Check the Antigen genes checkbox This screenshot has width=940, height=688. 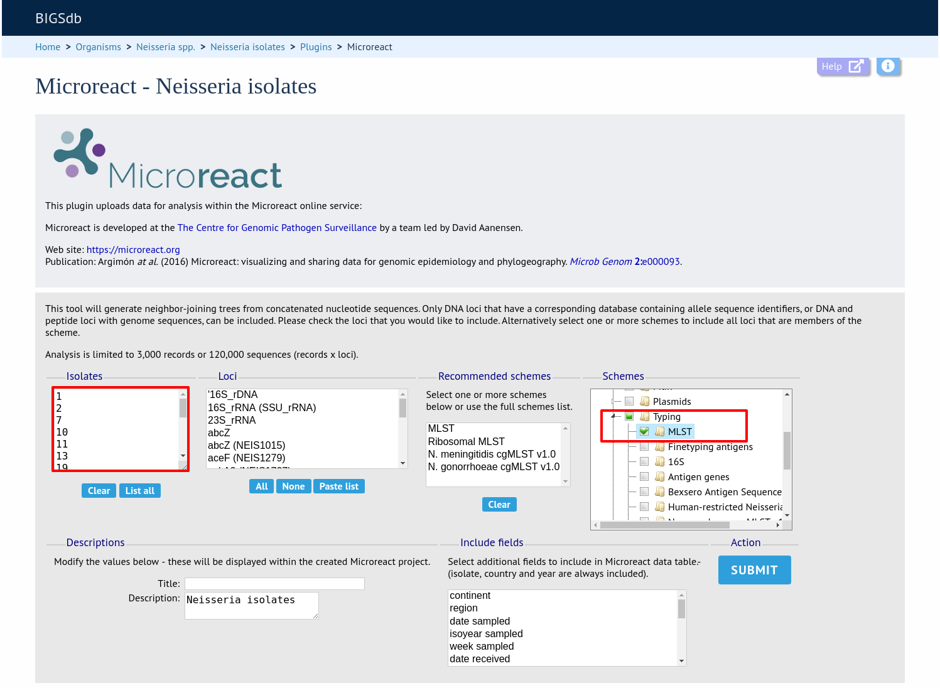[644, 477]
